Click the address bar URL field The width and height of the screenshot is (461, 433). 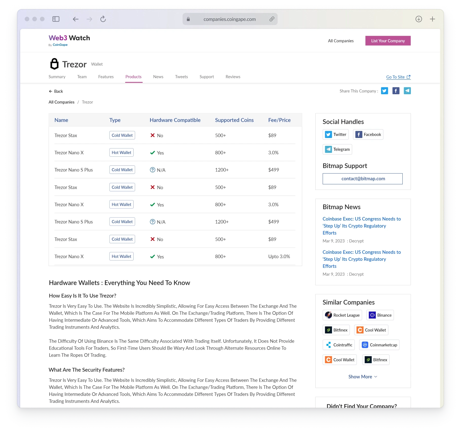point(230,19)
